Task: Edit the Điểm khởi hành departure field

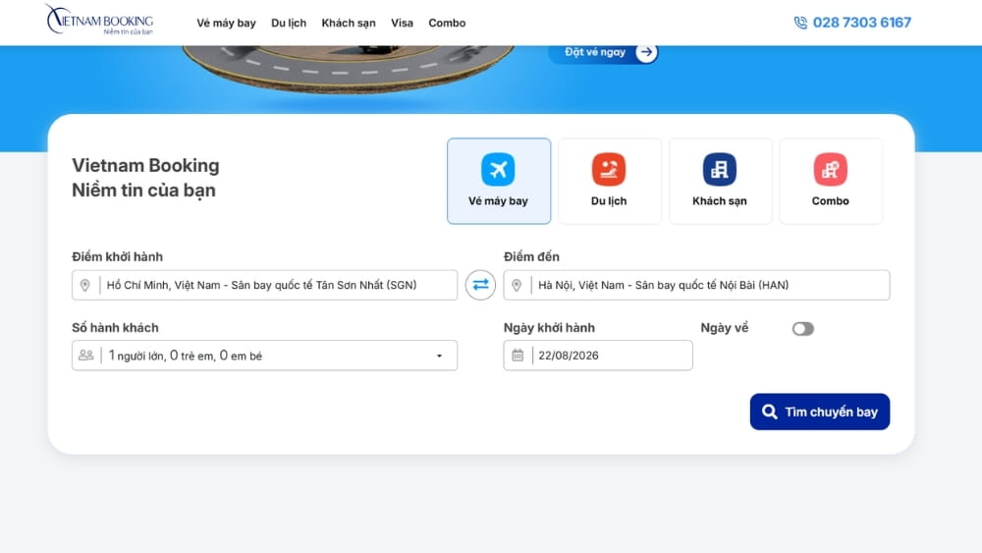Action: pyautogui.click(x=264, y=285)
